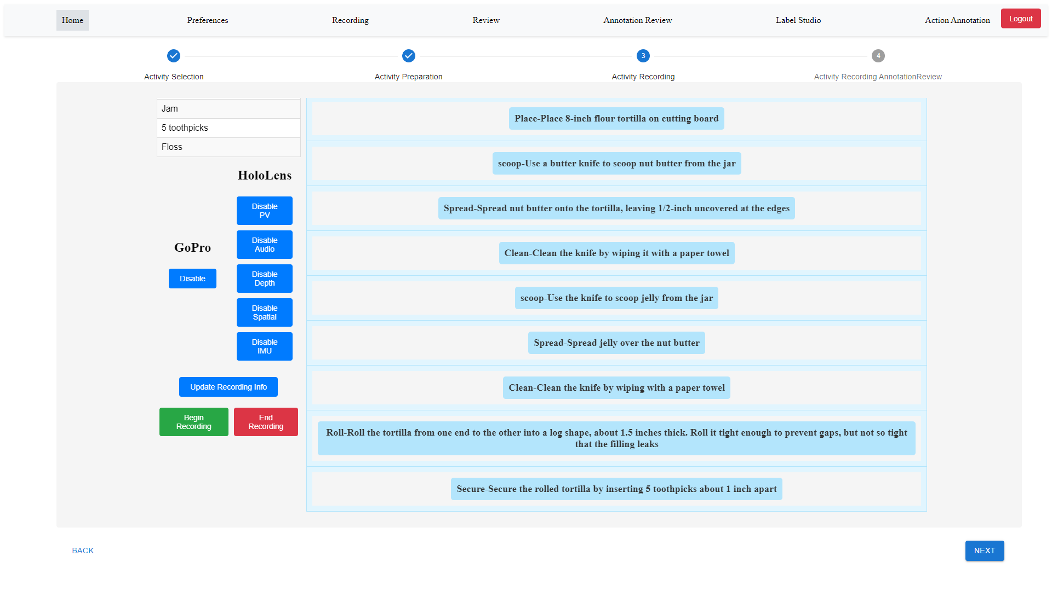This screenshot has width=1052, height=591.
Task: Disable the GoPro camera
Action: pyautogui.click(x=192, y=279)
